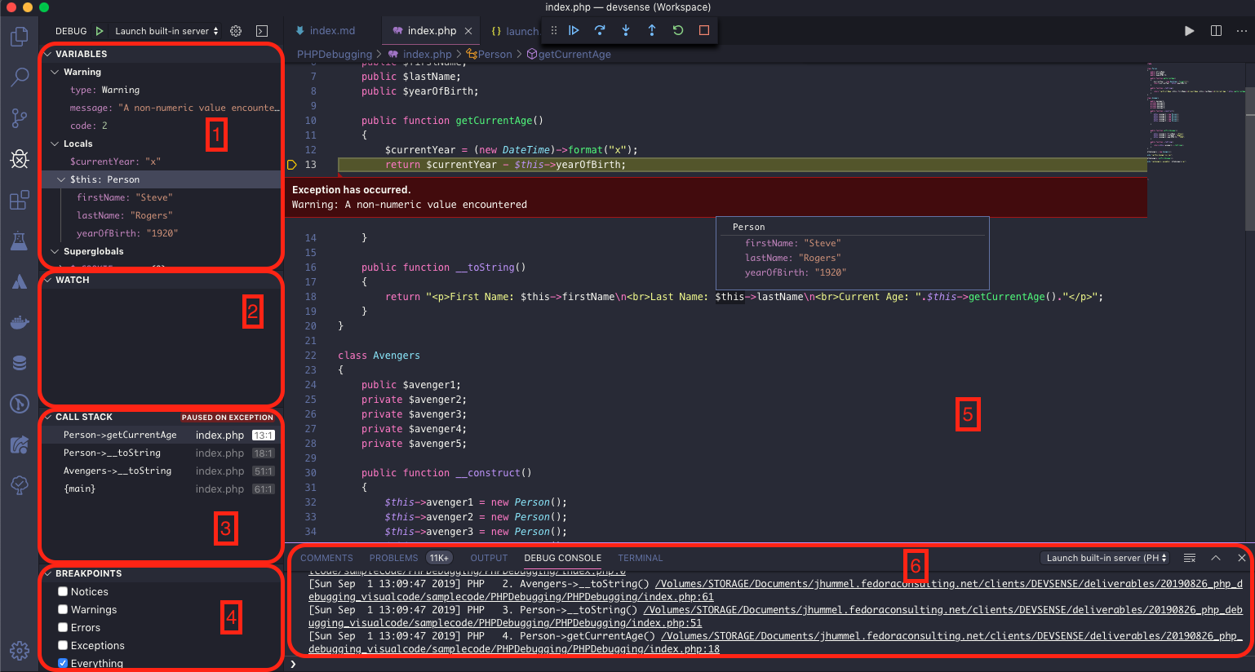
Task: Switch to the launch.json tab
Action: coord(514,31)
